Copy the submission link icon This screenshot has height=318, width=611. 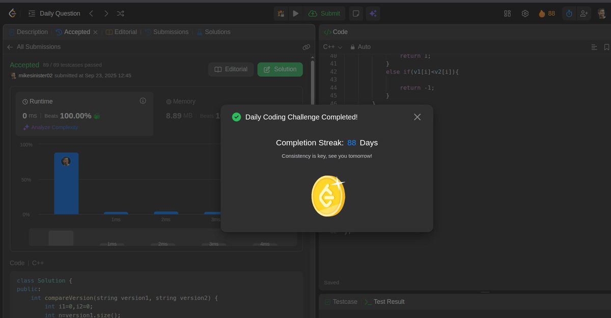coord(306,47)
